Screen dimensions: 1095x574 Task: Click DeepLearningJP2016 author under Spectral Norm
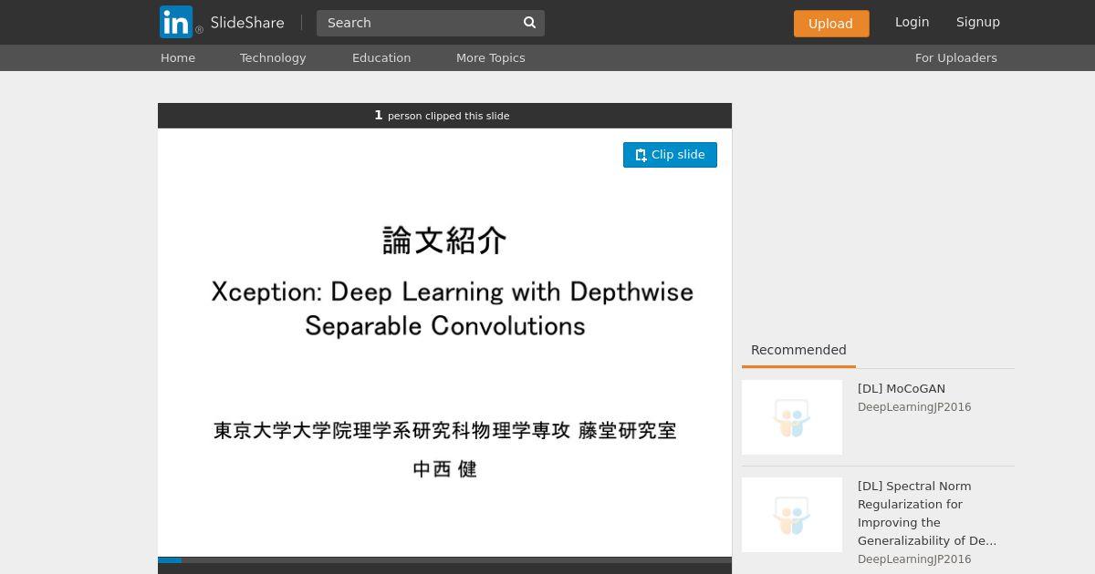coord(914,559)
